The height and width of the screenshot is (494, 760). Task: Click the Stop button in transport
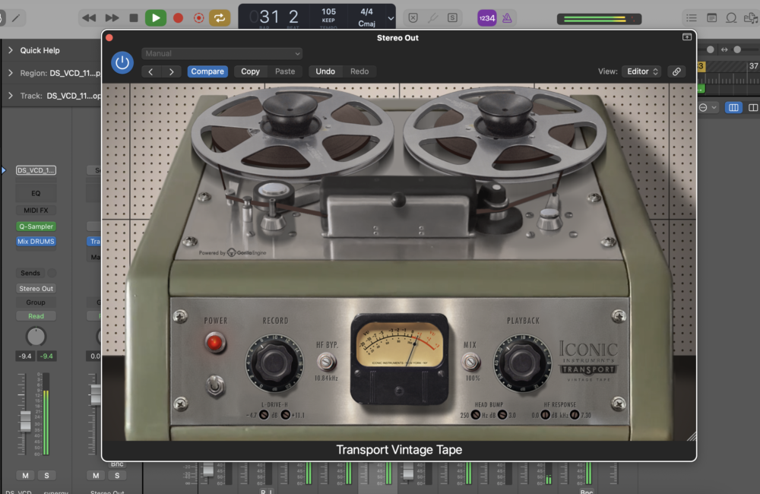(134, 17)
